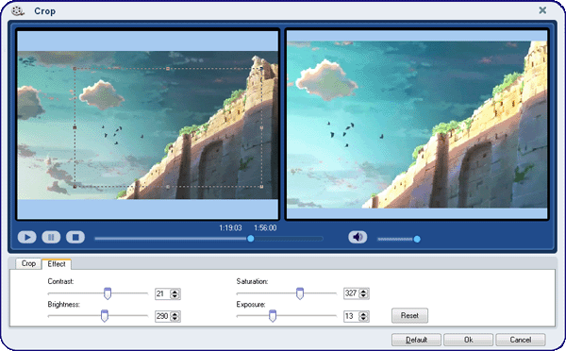Mute audio with the speaker icon
The width and height of the screenshot is (566, 351).
[x=358, y=237]
